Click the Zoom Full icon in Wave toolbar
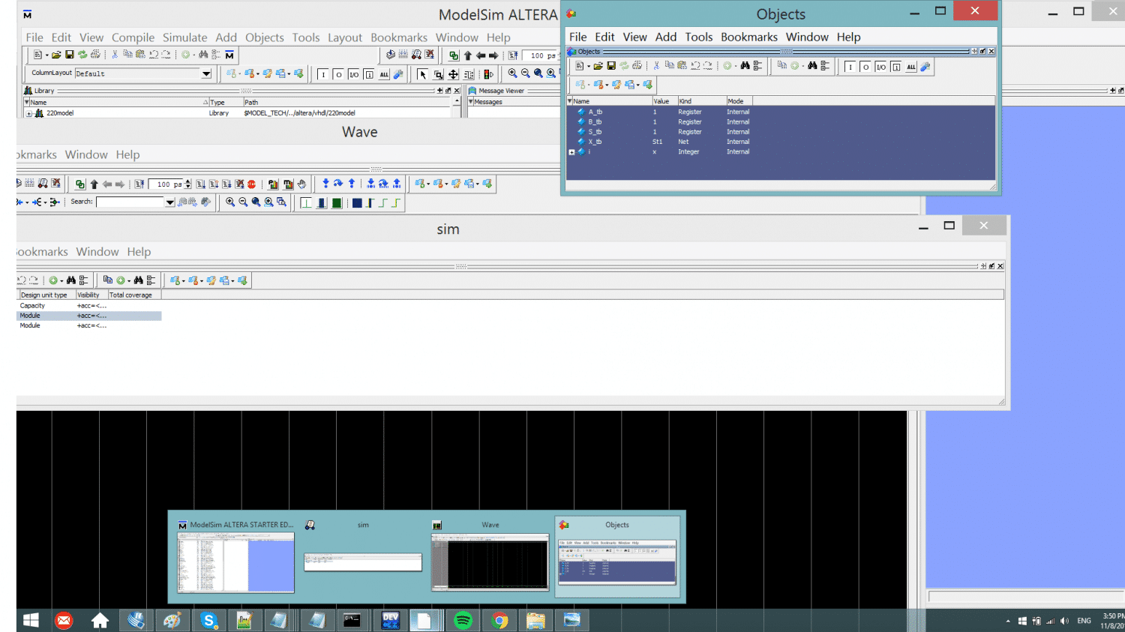 coord(256,202)
